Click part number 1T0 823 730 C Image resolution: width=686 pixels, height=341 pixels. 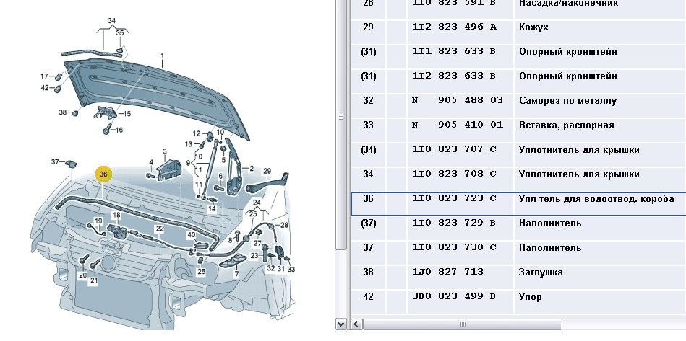tap(454, 247)
